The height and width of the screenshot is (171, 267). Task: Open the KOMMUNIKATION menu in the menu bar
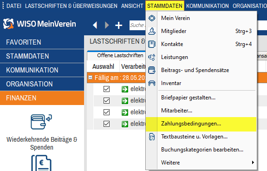(x=208, y=6)
